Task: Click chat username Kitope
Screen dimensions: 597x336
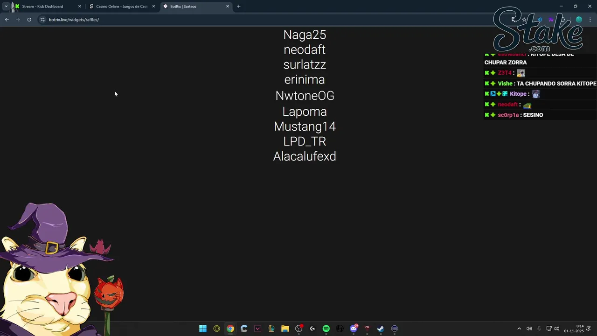Action: [x=518, y=94]
